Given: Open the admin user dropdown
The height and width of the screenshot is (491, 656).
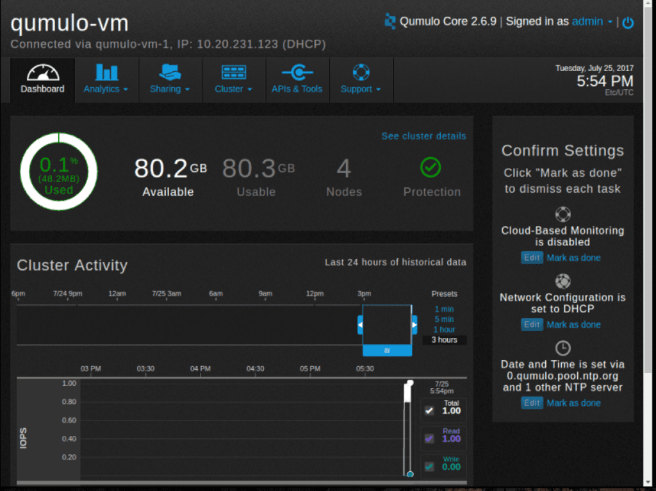Looking at the screenshot, I should coord(592,21).
